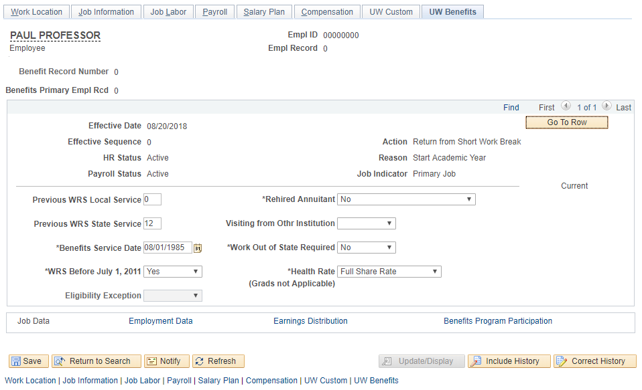This screenshot has width=642, height=390.
Task: Open the Employment Data link
Action: click(x=161, y=321)
